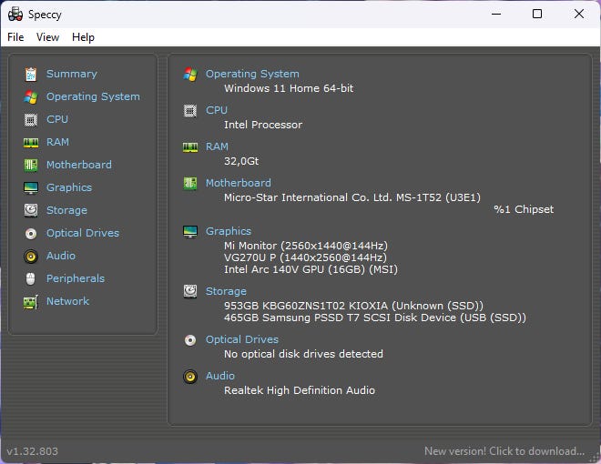Click the 'Intel Processor' text
The width and height of the screenshot is (601, 464).
tap(263, 125)
